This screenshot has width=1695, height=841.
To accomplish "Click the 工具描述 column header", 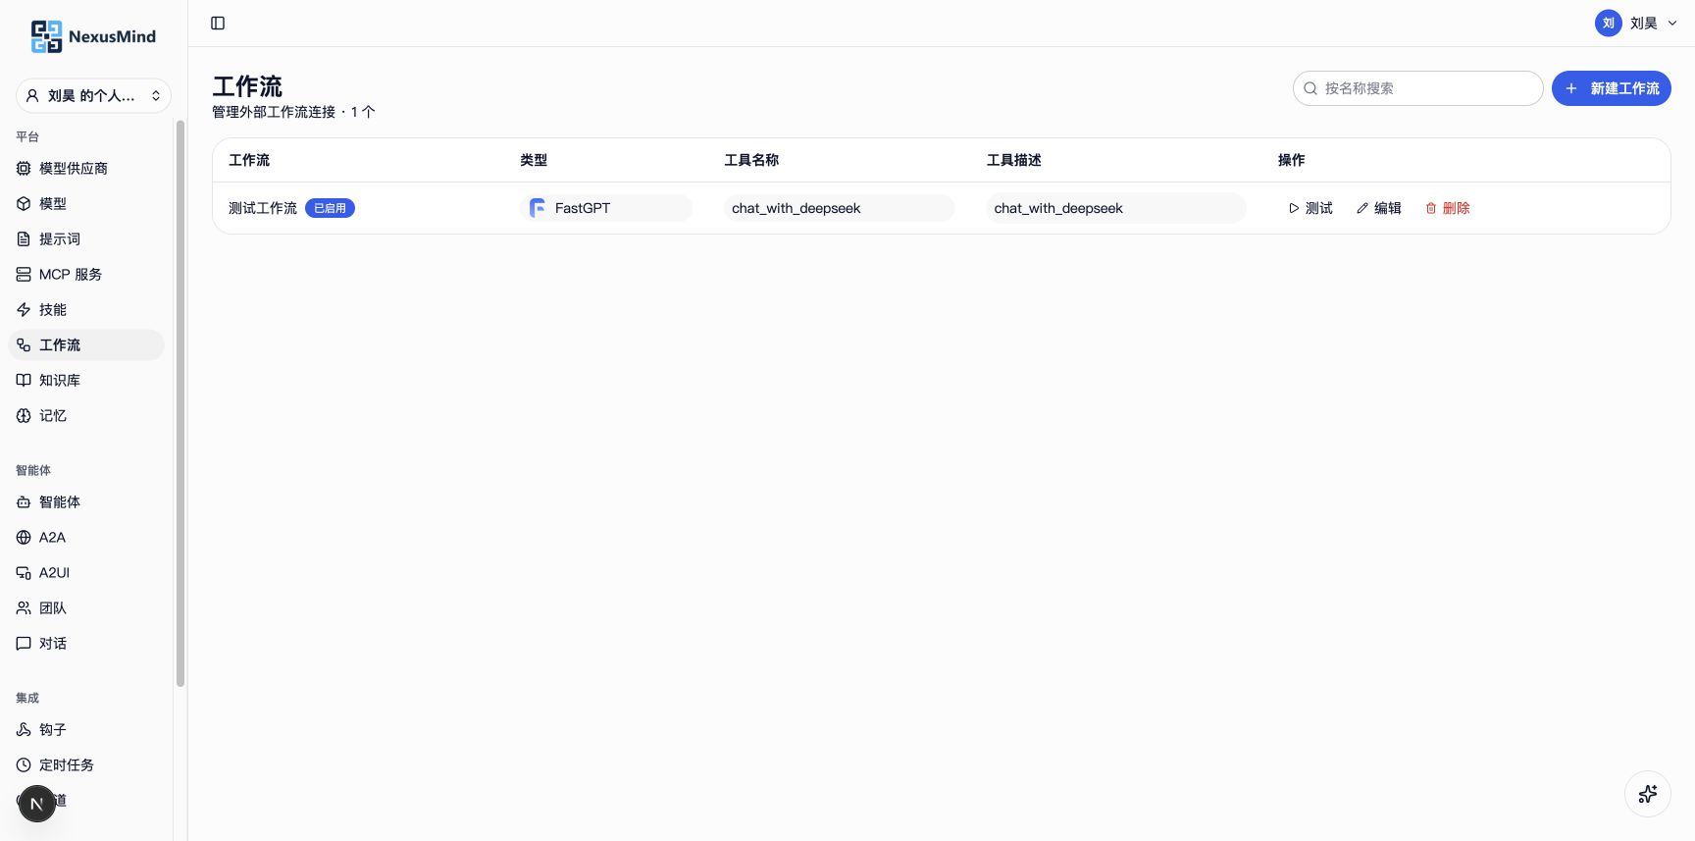I will tap(1014, 160).
